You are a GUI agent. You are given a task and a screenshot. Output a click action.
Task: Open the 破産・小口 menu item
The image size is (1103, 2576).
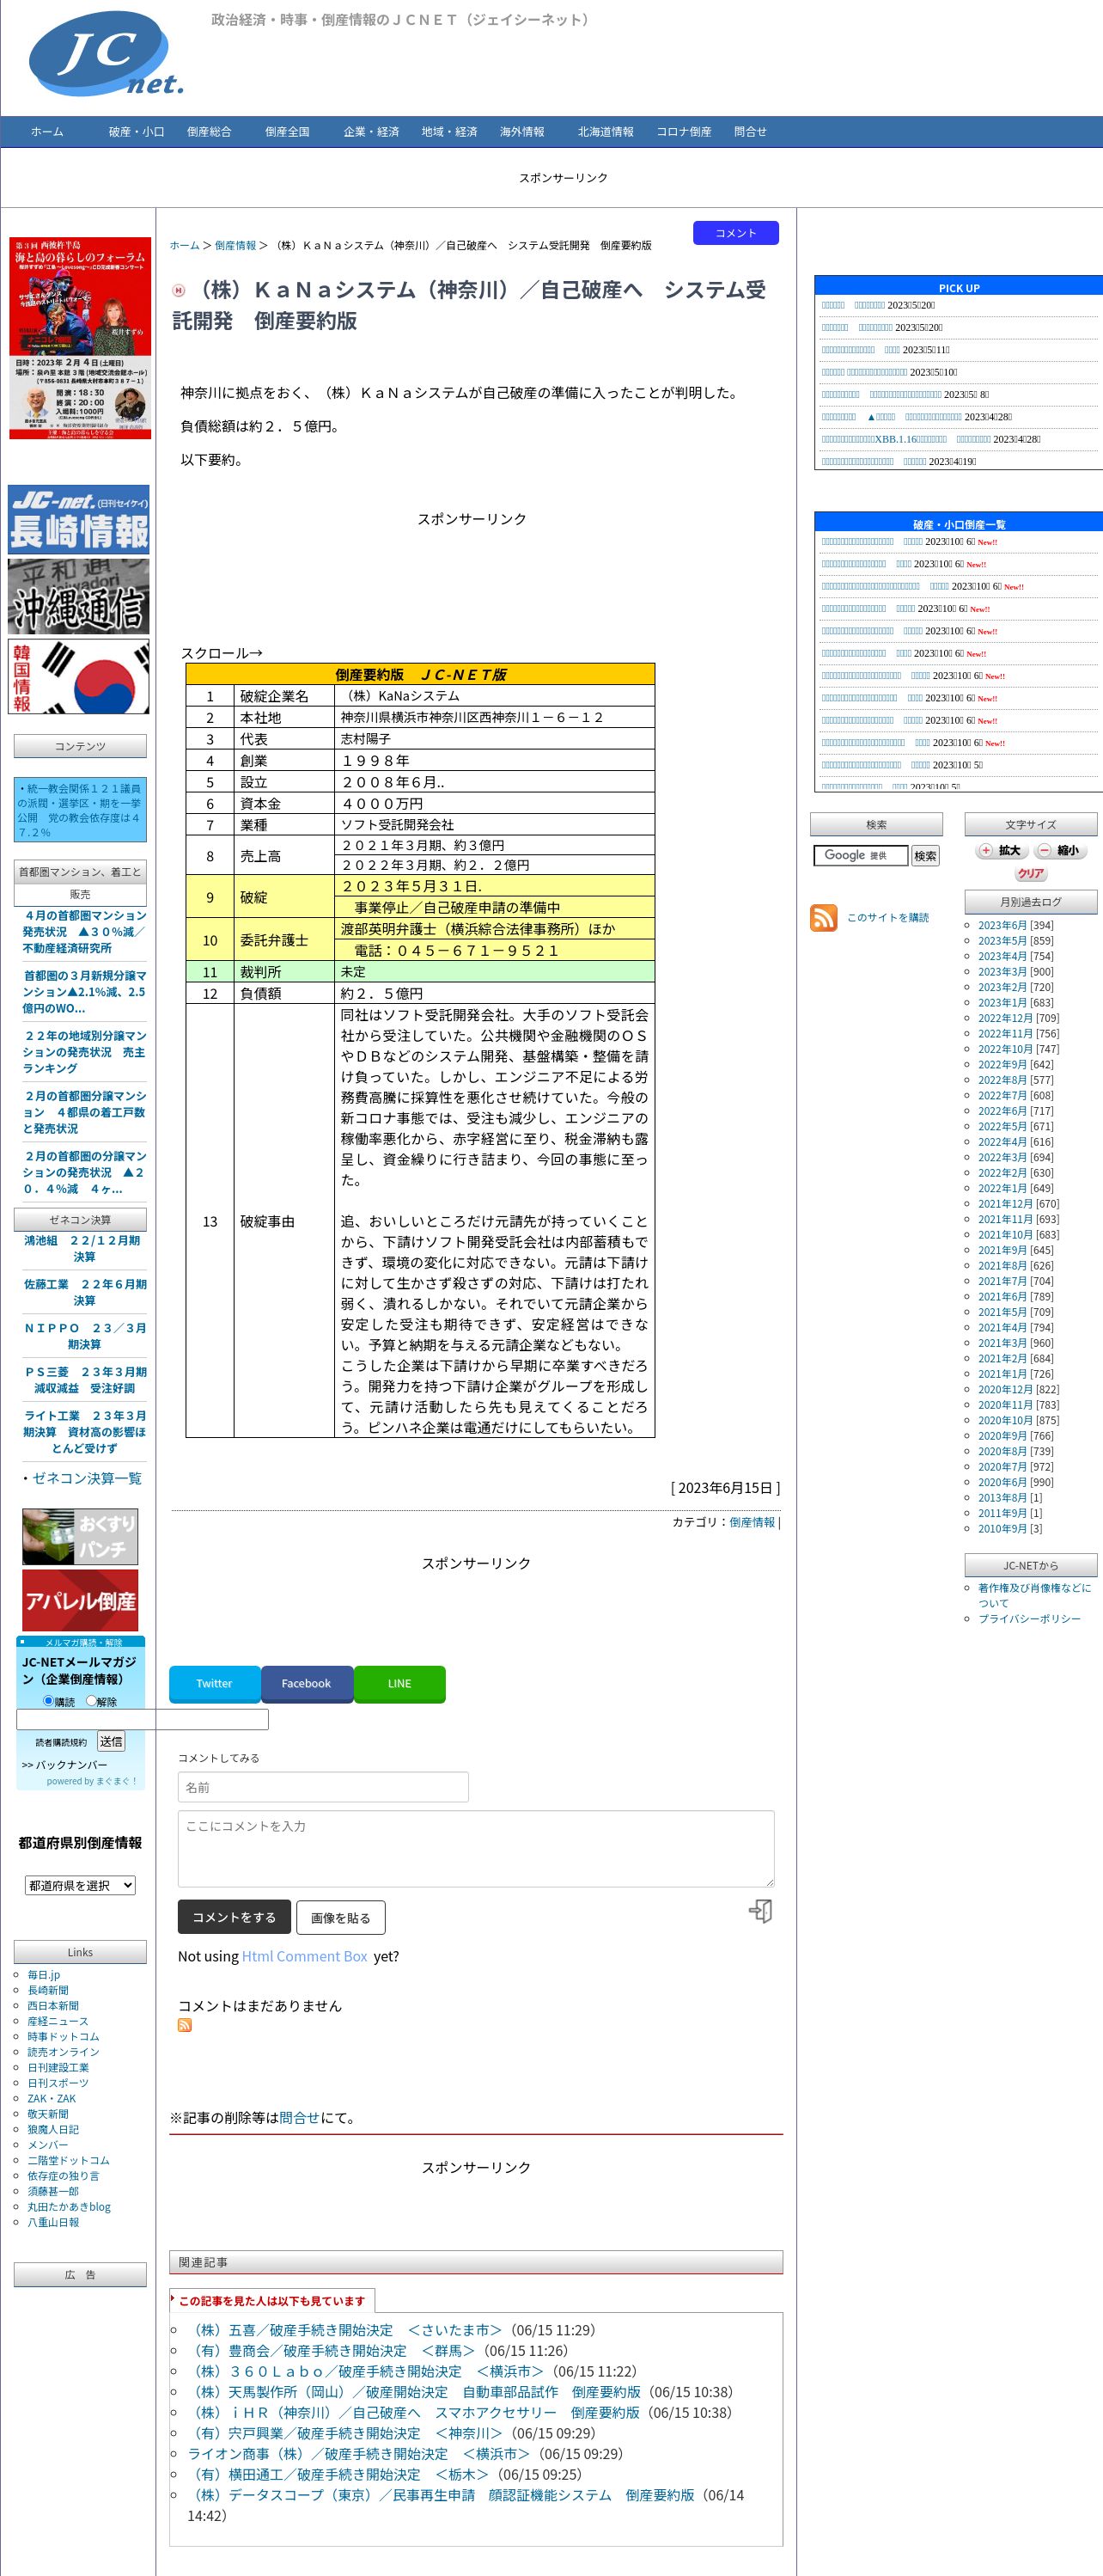[x=137, y=131]
